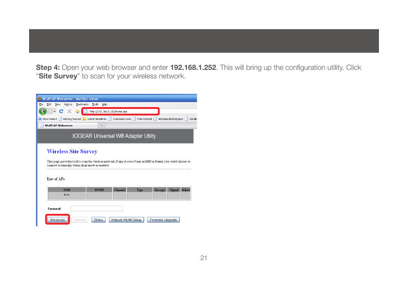Open the Customize Links bookmark
The width and height of the screenshot is (408, 285).
(x=120, y=119)
